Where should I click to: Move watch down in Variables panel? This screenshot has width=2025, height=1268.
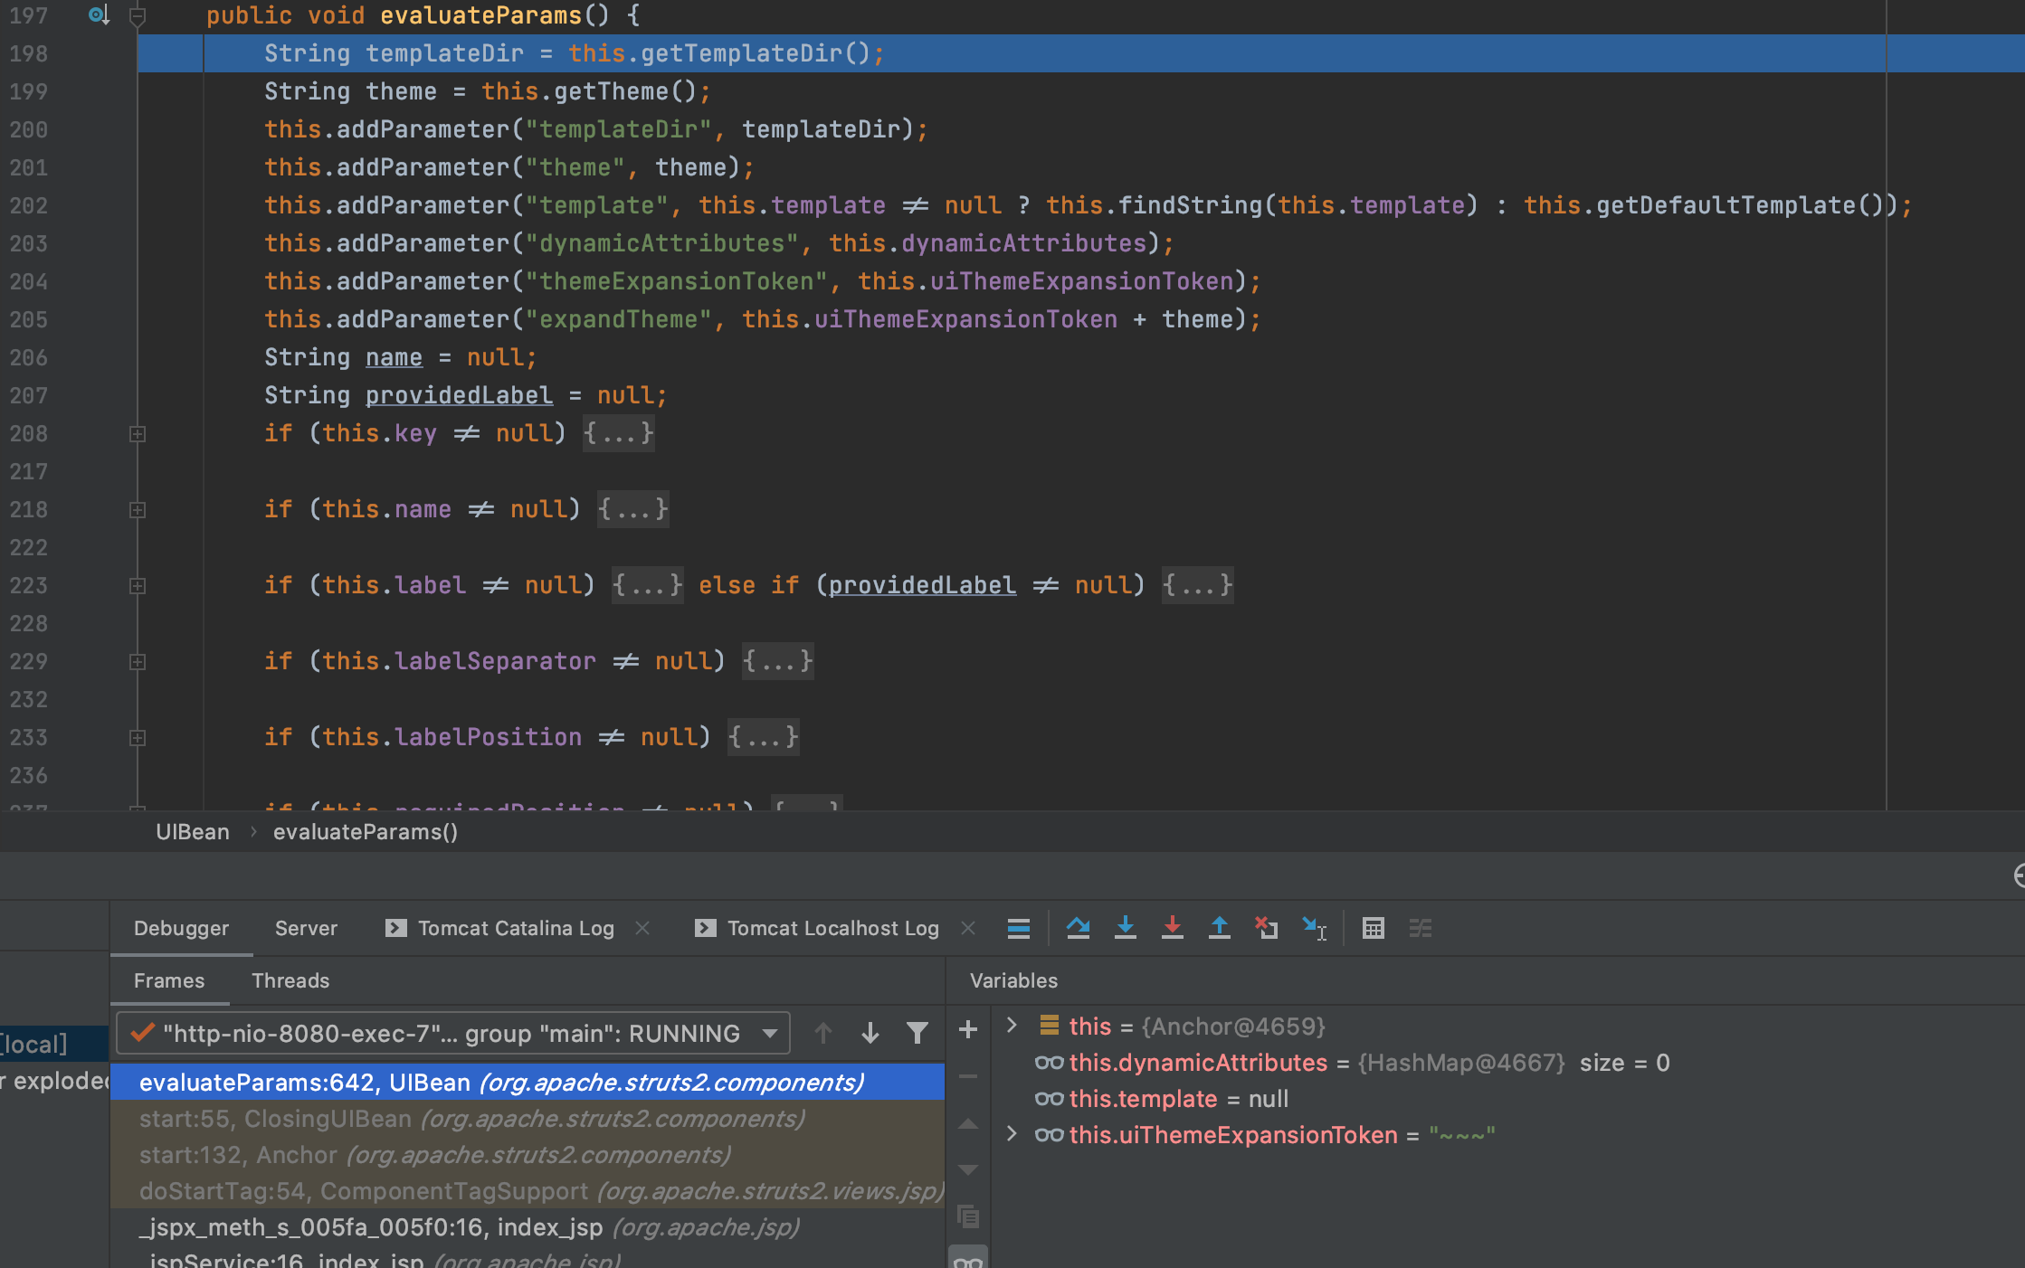tap(967, 1169)
